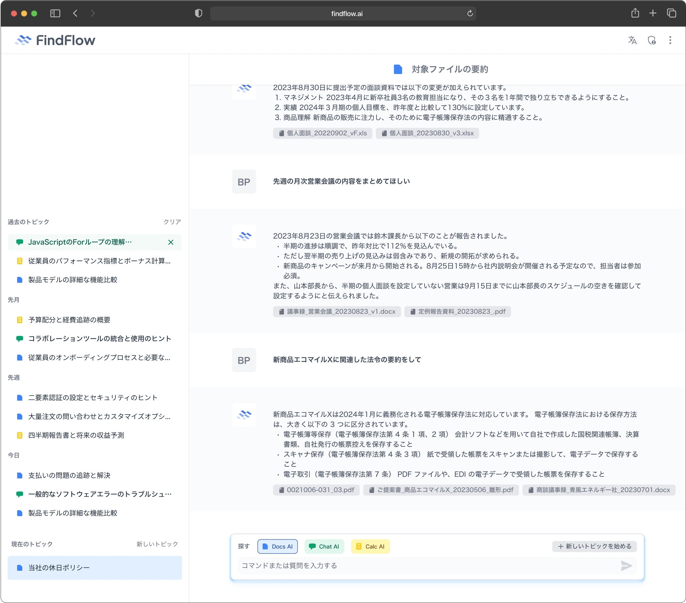Viewport: 686px width, 603px height.
Task: Click the privacy shield icon in the header
Action: (651, 40)
